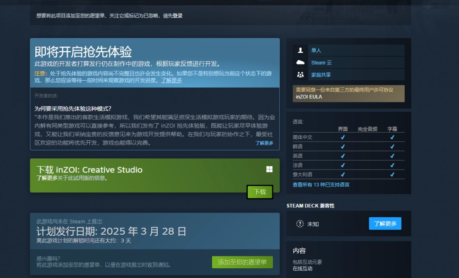Open the 了解更多 link in early access notice
Image resolution: width=459 pixels, height=278 pixels.
click(171, 80)
